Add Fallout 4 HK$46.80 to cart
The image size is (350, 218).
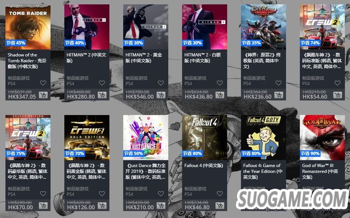220,206
